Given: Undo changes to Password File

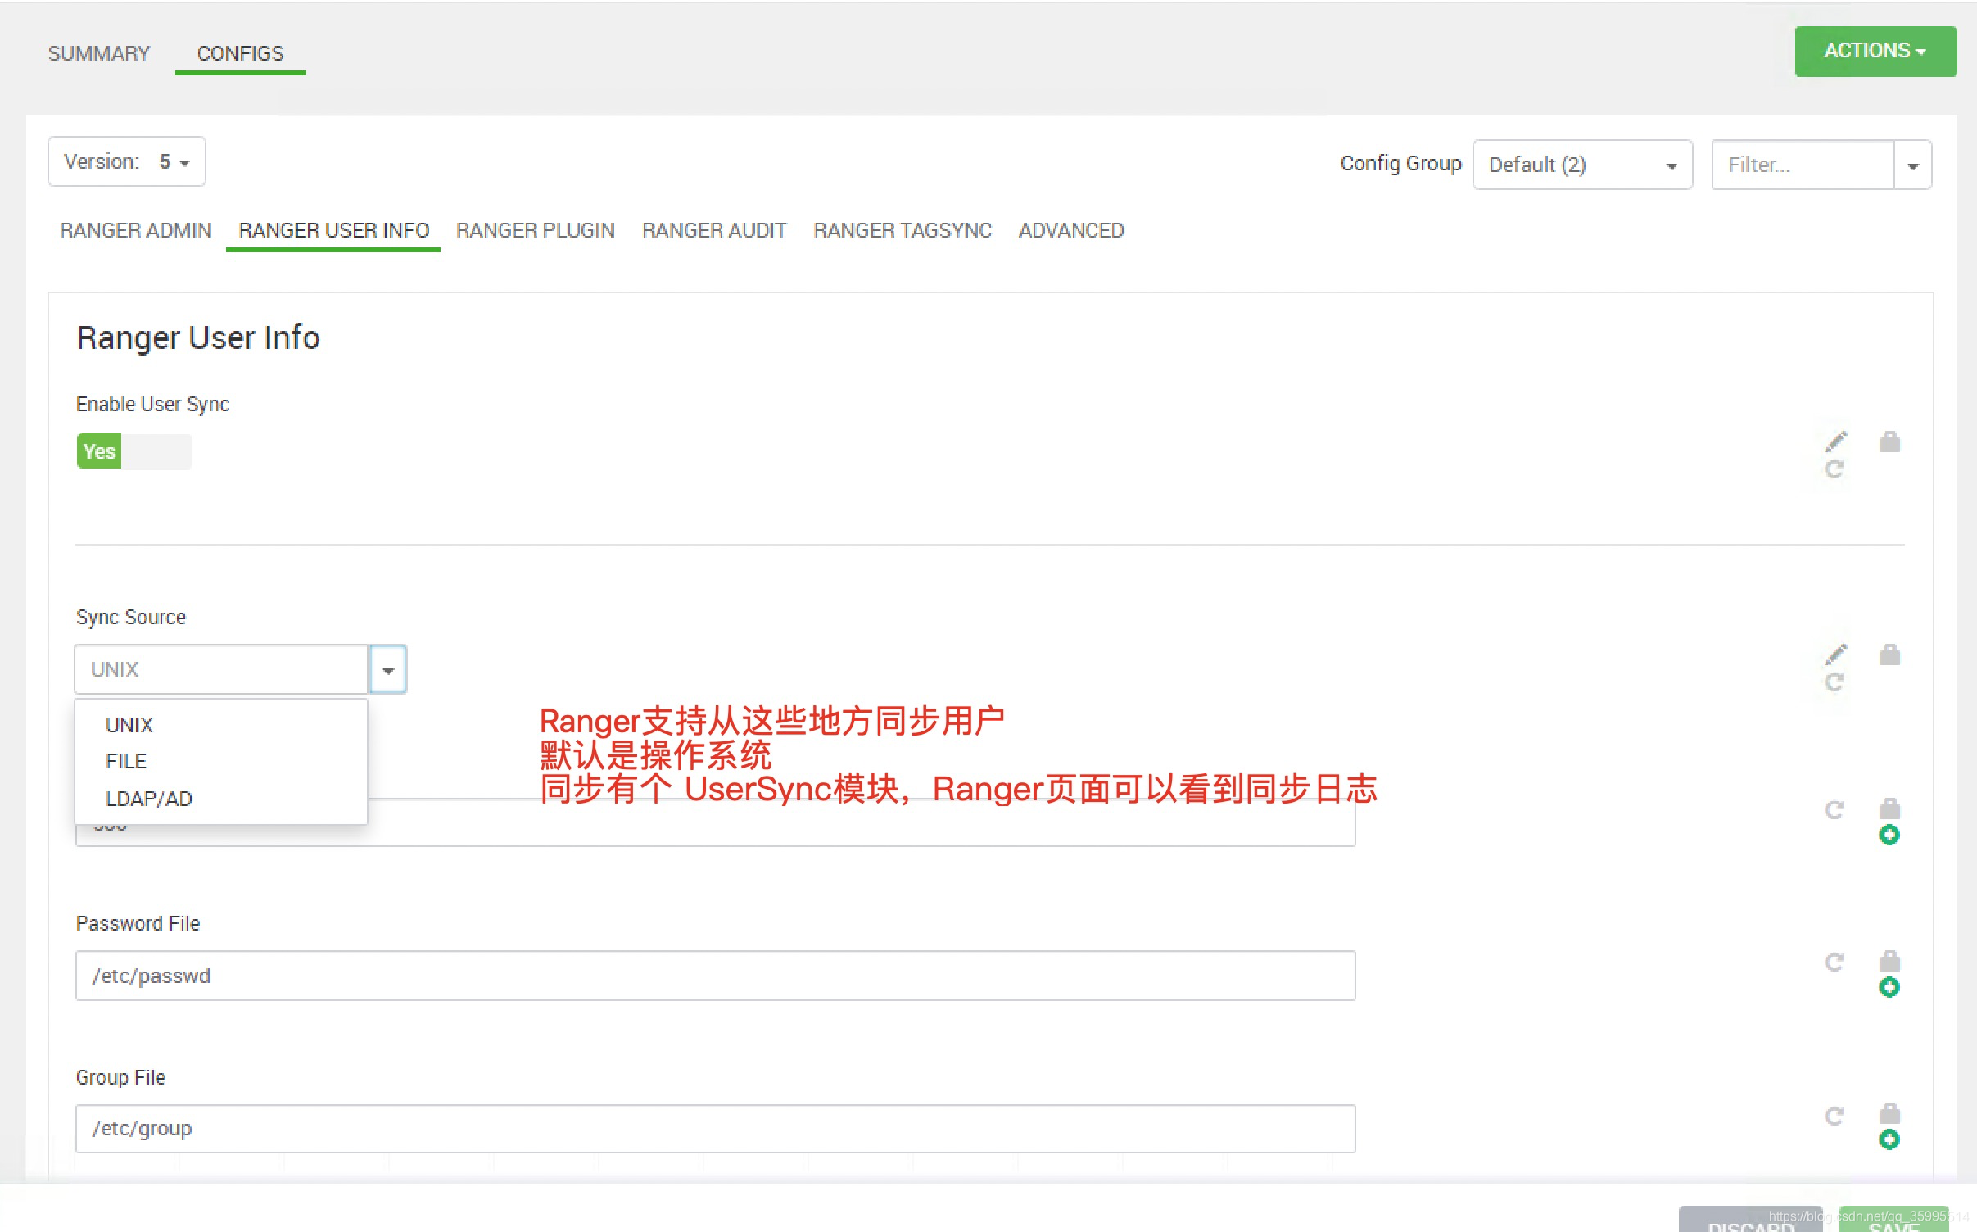Looking at the screenshot, I should [x=1834, y=962].
